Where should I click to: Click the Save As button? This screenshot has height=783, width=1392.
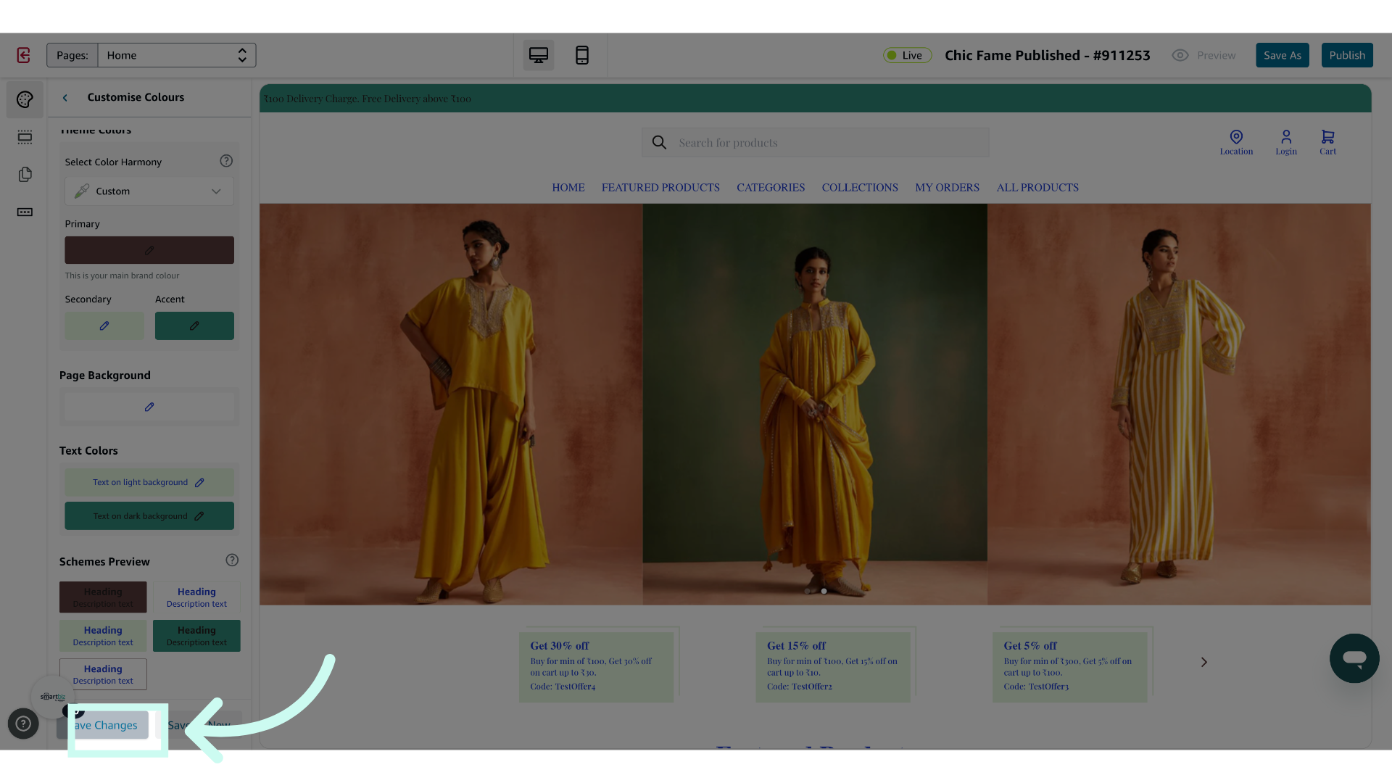1282,55
